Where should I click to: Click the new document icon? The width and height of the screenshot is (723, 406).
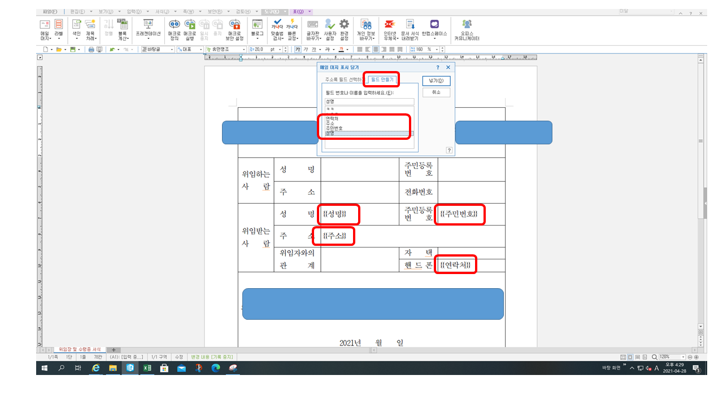46,50
